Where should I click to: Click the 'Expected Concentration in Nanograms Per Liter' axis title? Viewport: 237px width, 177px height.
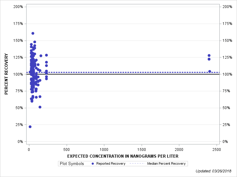pyautogui.click(x=123, y=156)
